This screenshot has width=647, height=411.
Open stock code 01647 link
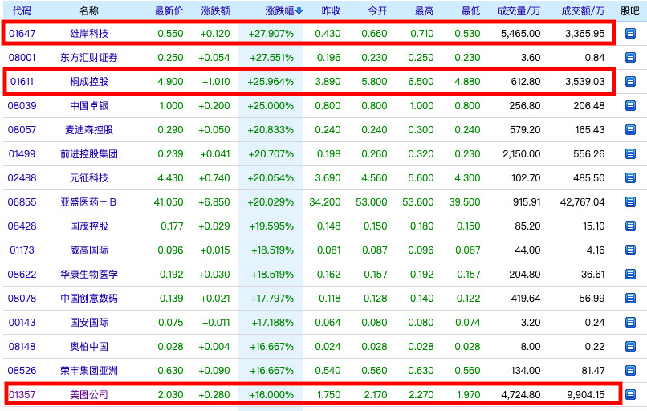[x=22, y=34]
